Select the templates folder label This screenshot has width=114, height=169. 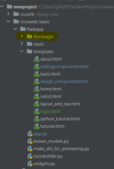[44, 52]
